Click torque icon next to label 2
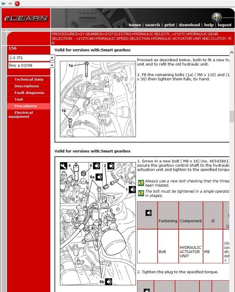The width and height of the screenshot is (235, 292). click(111, 166)
